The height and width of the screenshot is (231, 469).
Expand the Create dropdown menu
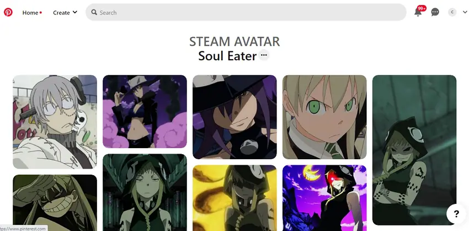[x=65, y=13]
